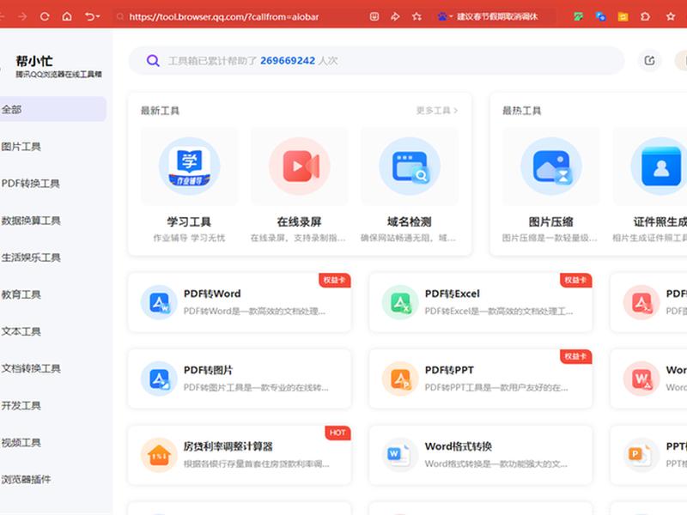Open the PDF转Word tool icon

pyautogui.click(x=159, y=302)
